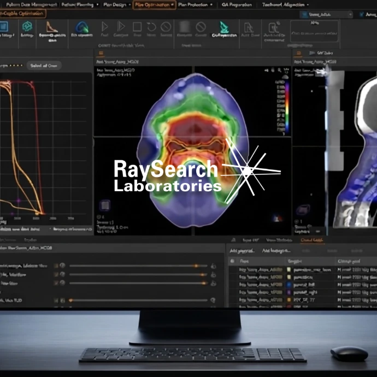Click the second circle-slash cancel icon
This screenshot has width=377, height=377.
click(x=201, y=27)
